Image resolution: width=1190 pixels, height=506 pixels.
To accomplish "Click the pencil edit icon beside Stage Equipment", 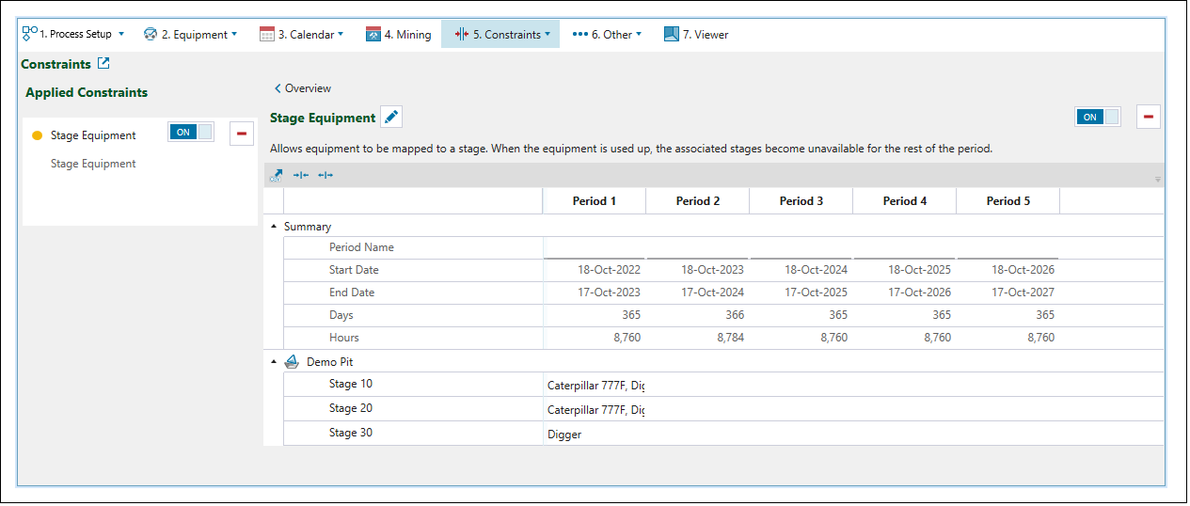I will 392,118.
